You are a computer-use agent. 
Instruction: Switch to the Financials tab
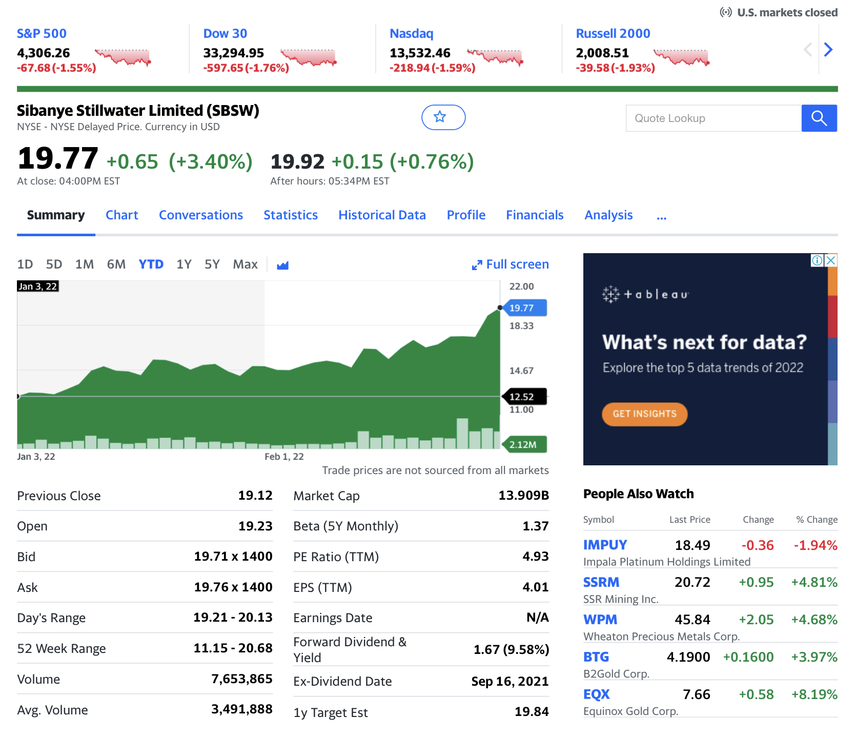[x=535, y=215]
